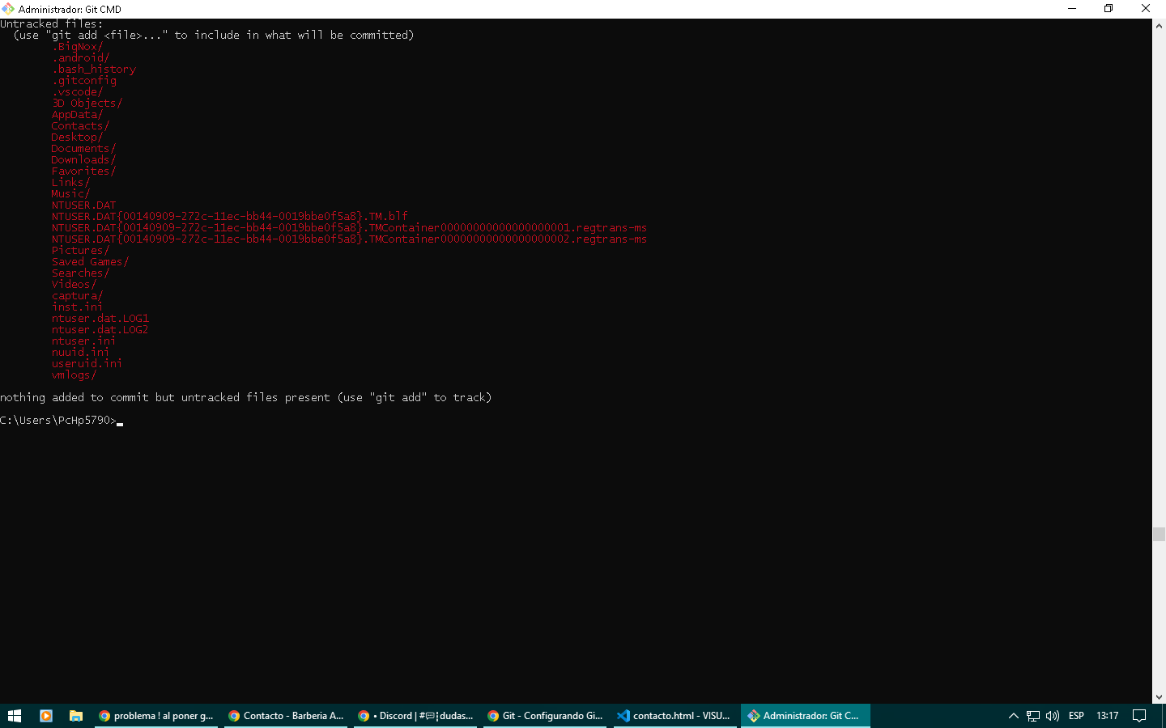This screenshot has height=728, width=1166.
Task: Click the 'captura/' entry
Action: [x=78, y=296]
